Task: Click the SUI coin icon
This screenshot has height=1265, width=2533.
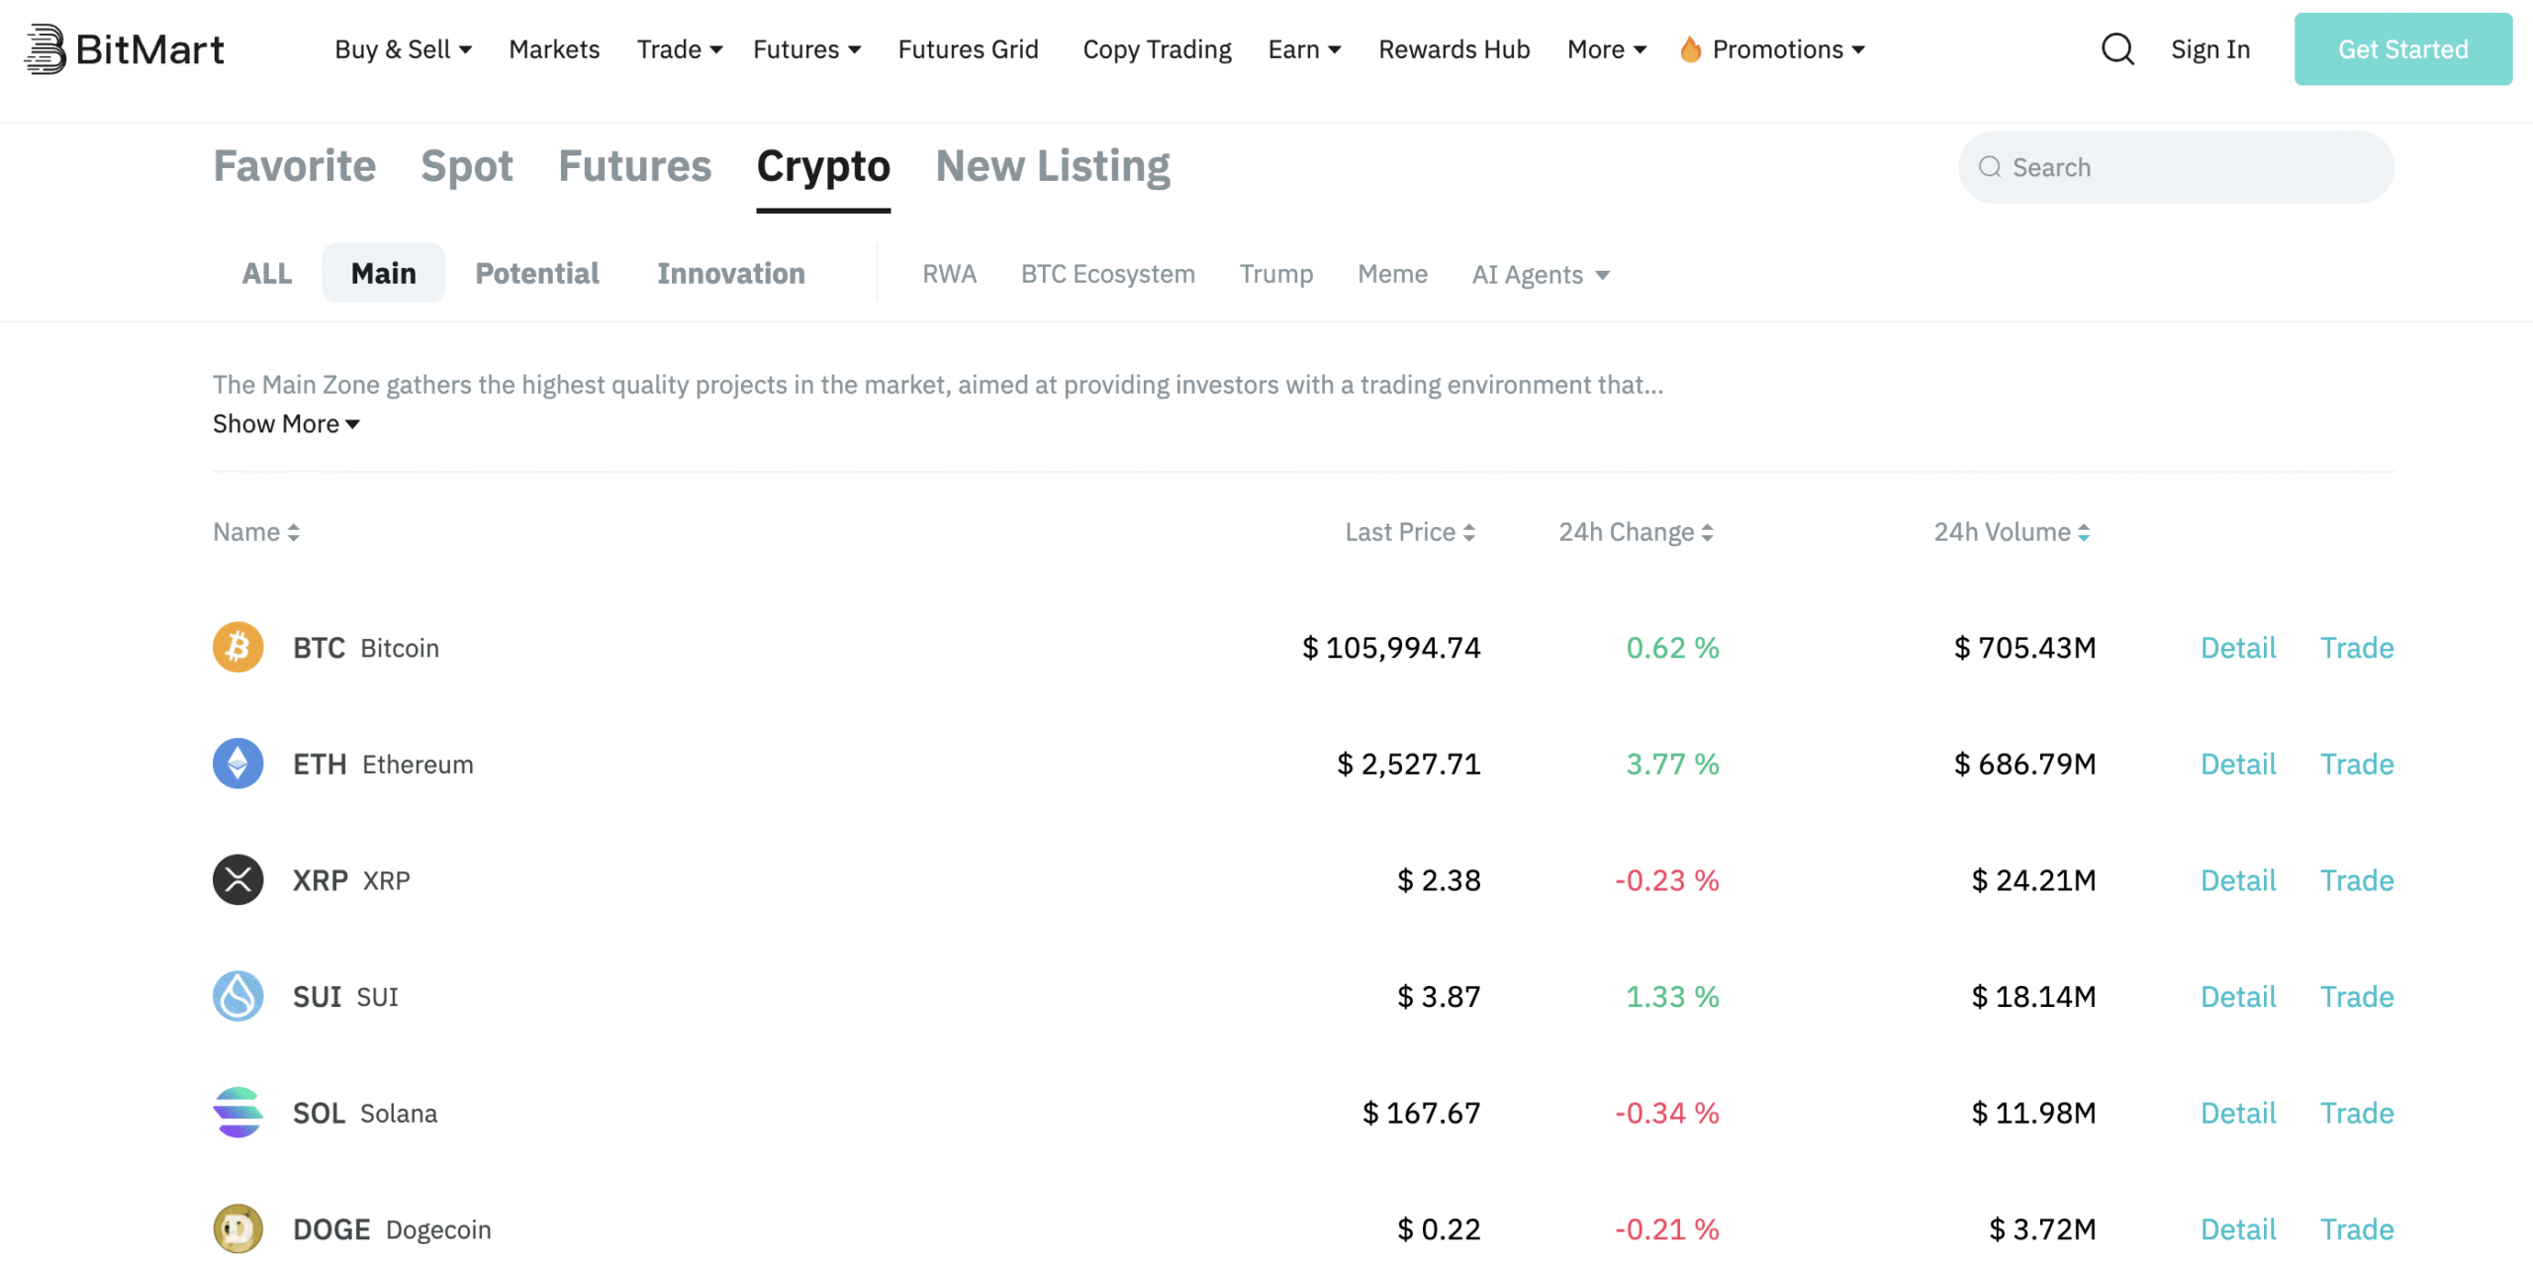Action: click(237, 997)
